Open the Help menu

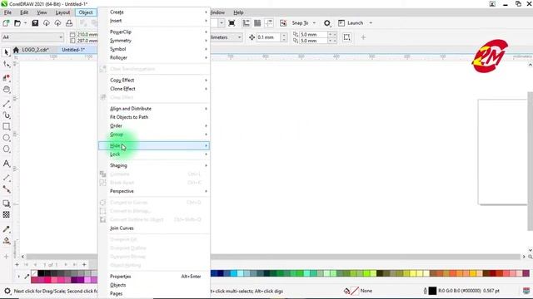tap(238, 12)
